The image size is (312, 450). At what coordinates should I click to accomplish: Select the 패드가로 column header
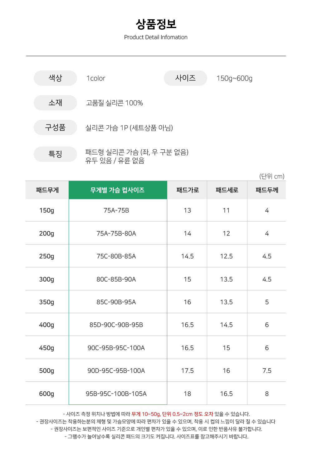tap(187, 190)
